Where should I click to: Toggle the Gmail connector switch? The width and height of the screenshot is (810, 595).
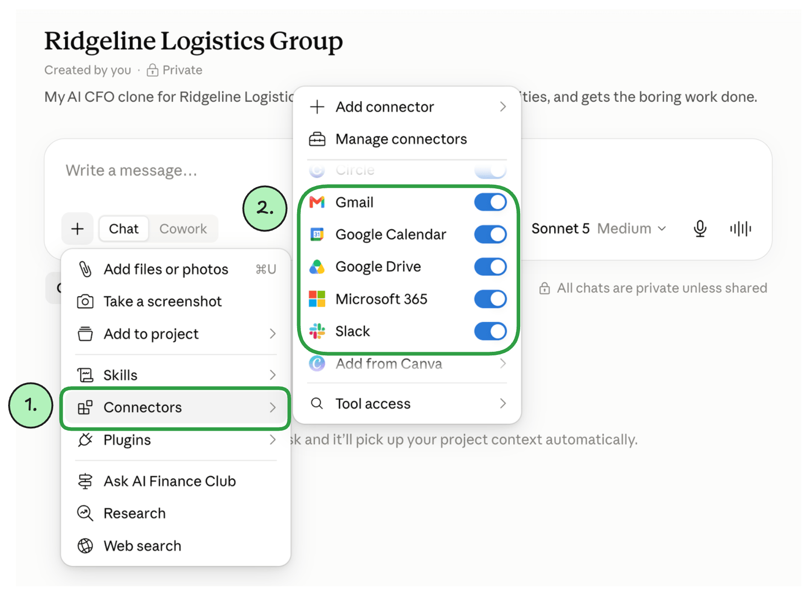pos(490,202)
